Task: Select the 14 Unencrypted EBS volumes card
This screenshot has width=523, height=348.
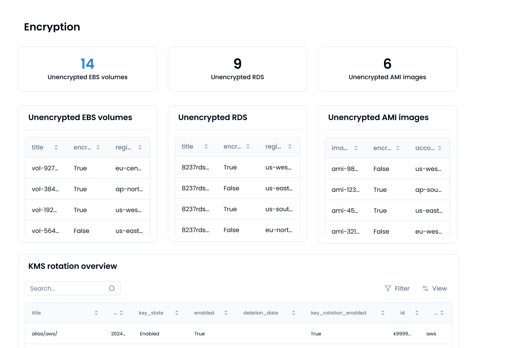Action: pos(88,69)
